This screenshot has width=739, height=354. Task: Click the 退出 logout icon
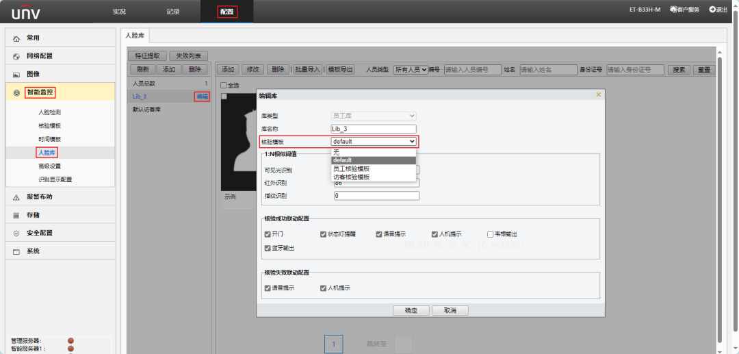pos(712,10)
